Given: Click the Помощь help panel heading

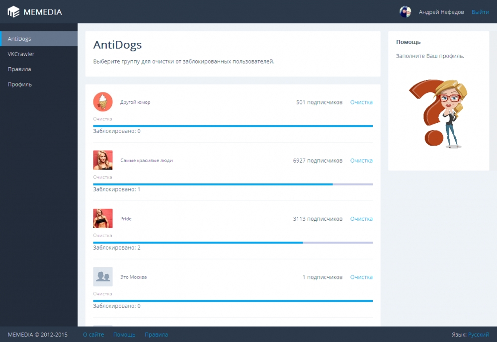Looking at the screenshot, I should [408, 42].
